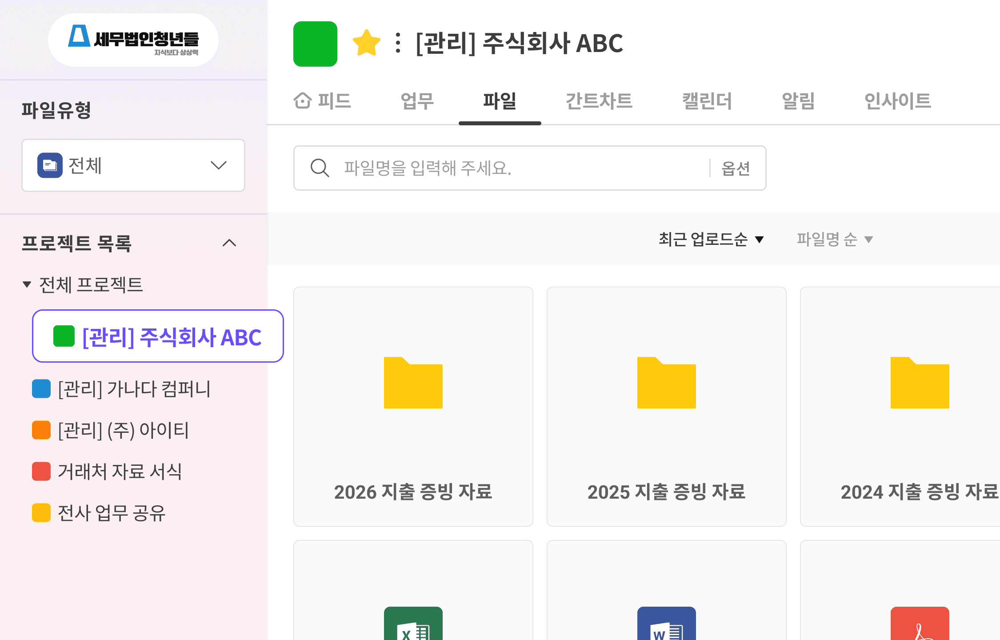Go to the 피드 tab
This screenshot has height=640, width=1000.
323,101
